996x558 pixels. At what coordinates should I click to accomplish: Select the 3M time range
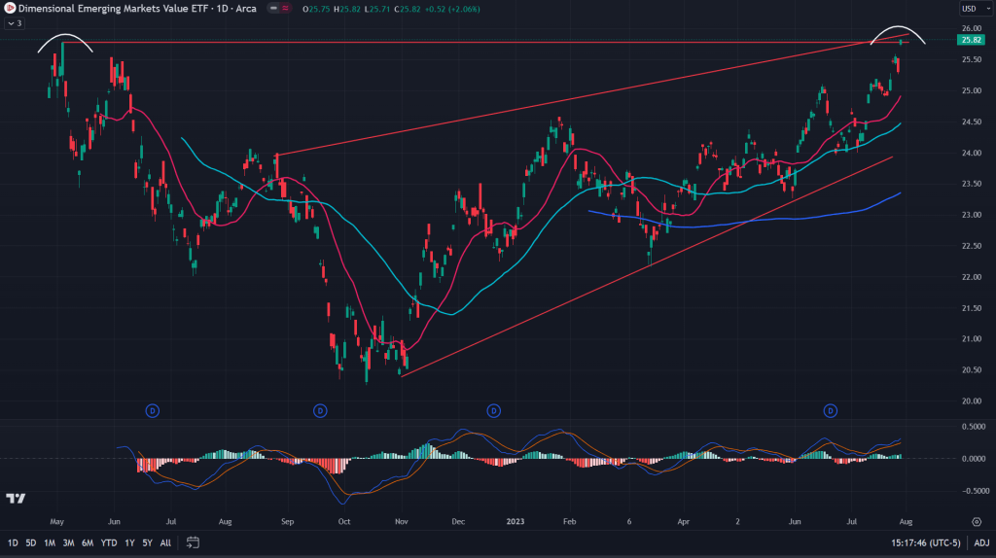(x=68, y=541)
